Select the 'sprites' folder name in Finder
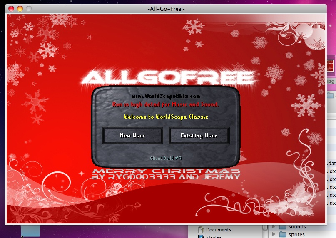The image size is (336, 238). 296,235
